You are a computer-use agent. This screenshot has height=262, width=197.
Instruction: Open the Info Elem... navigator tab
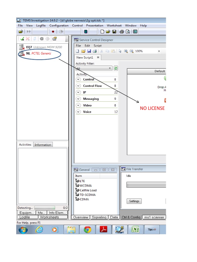click(57, 213)
